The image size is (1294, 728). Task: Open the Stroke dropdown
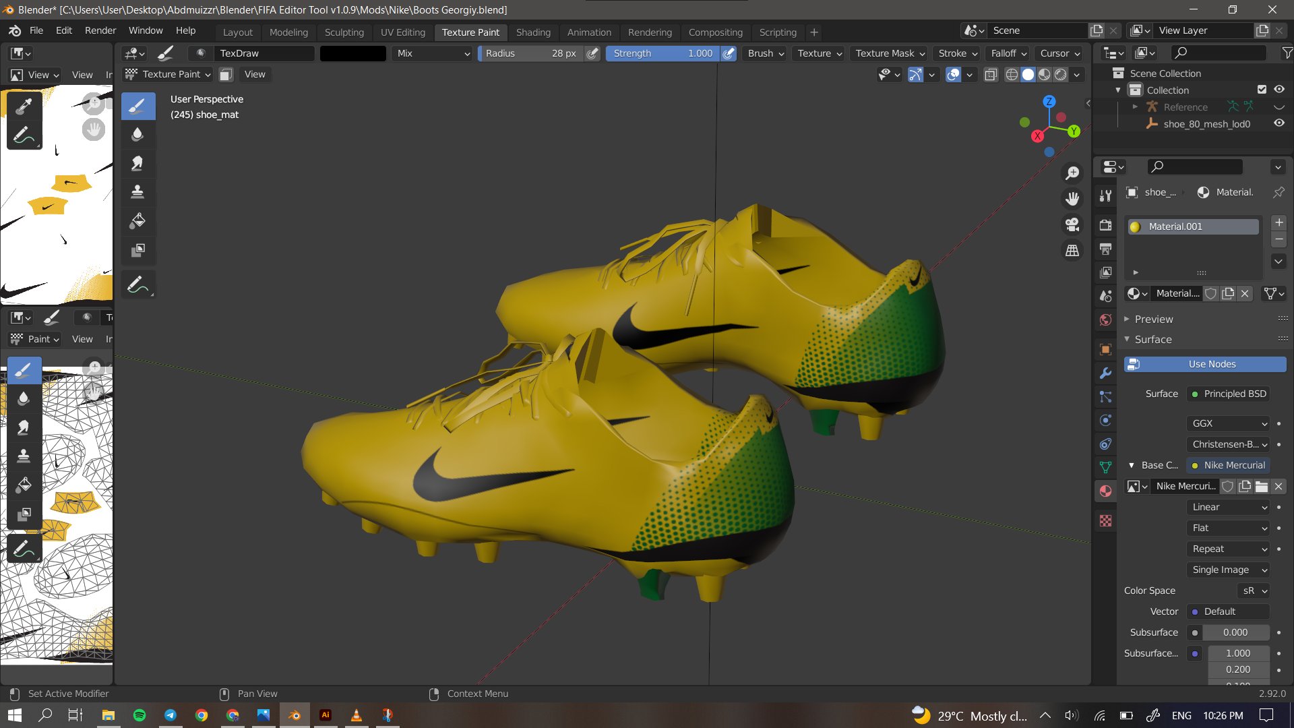[x=958, y=53]
